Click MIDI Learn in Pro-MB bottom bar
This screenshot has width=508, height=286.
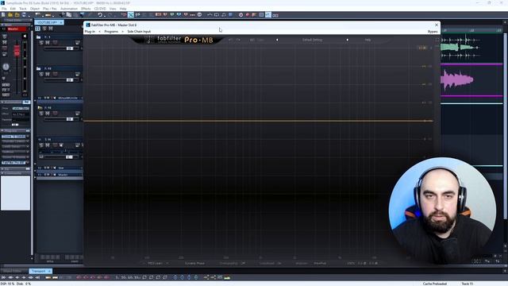(155, 263)
